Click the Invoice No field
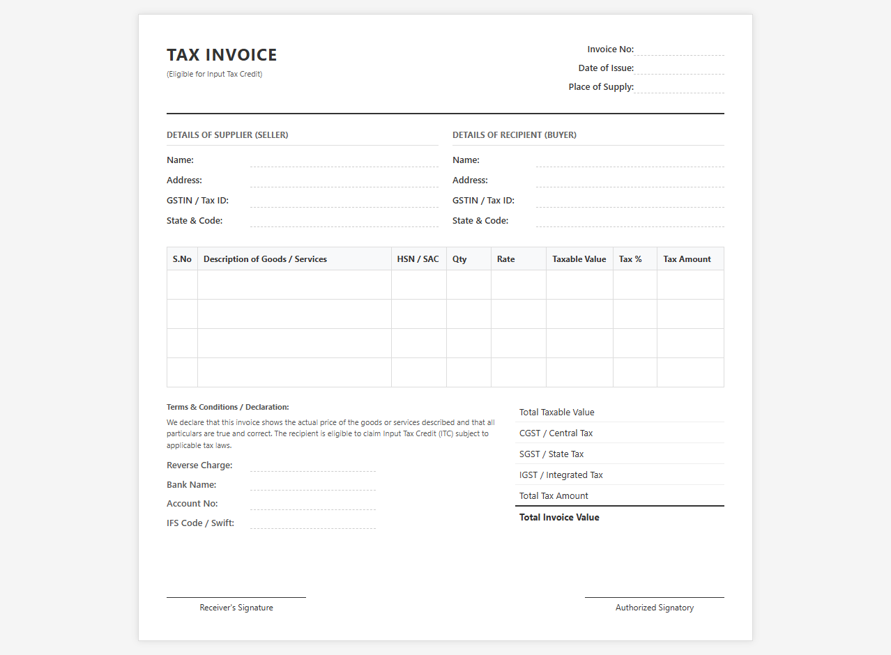 pos(679,49)
